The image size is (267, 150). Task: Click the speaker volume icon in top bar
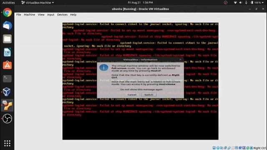241,2
